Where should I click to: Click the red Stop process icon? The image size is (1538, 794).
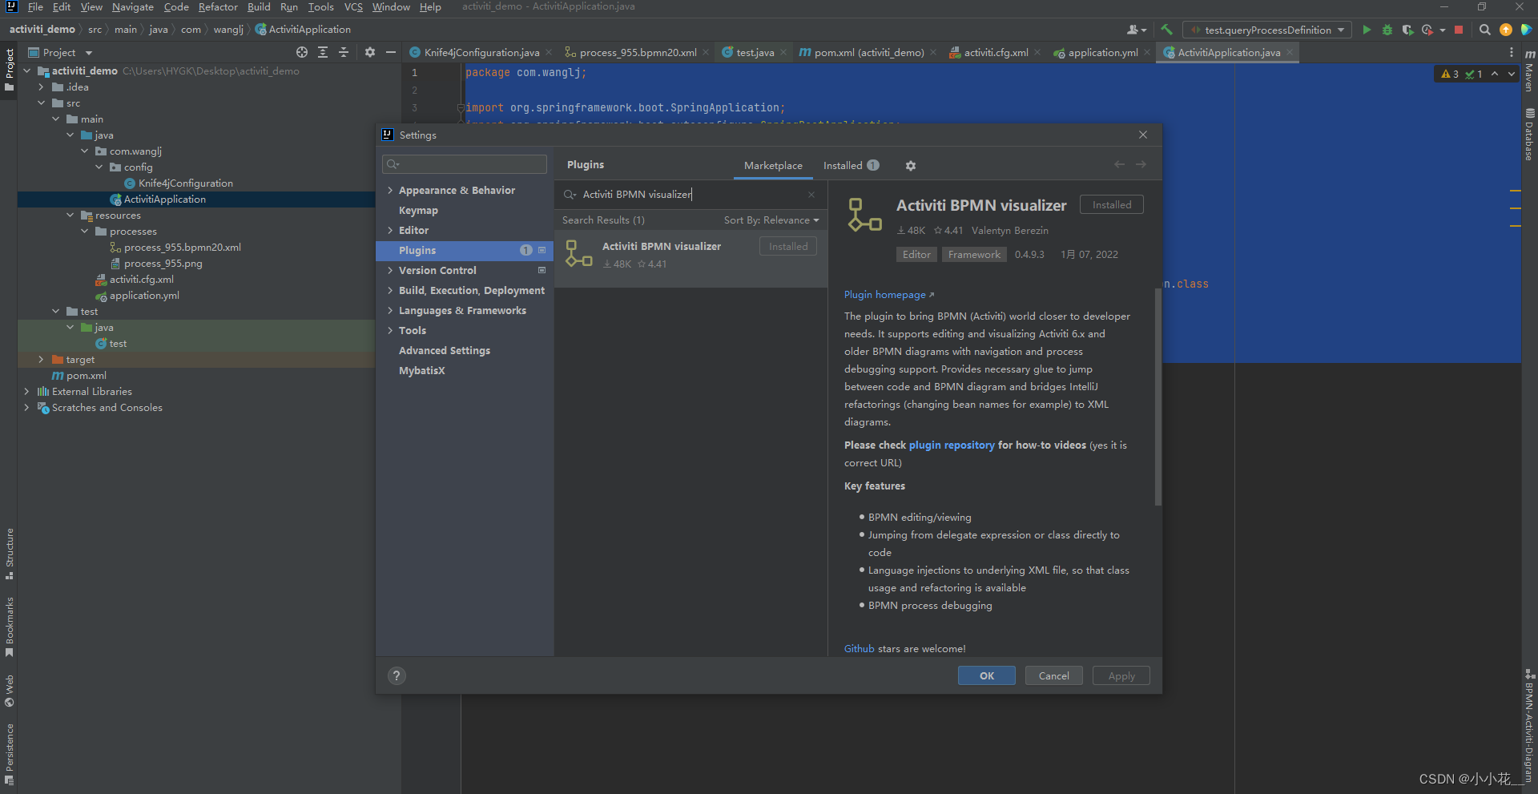[x=1459, y=30]
